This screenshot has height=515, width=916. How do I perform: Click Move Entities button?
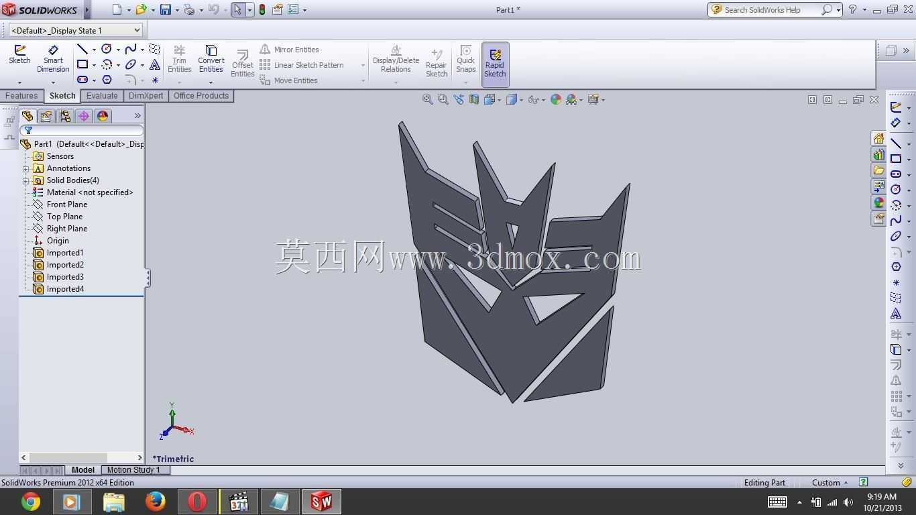coord(289,80)
